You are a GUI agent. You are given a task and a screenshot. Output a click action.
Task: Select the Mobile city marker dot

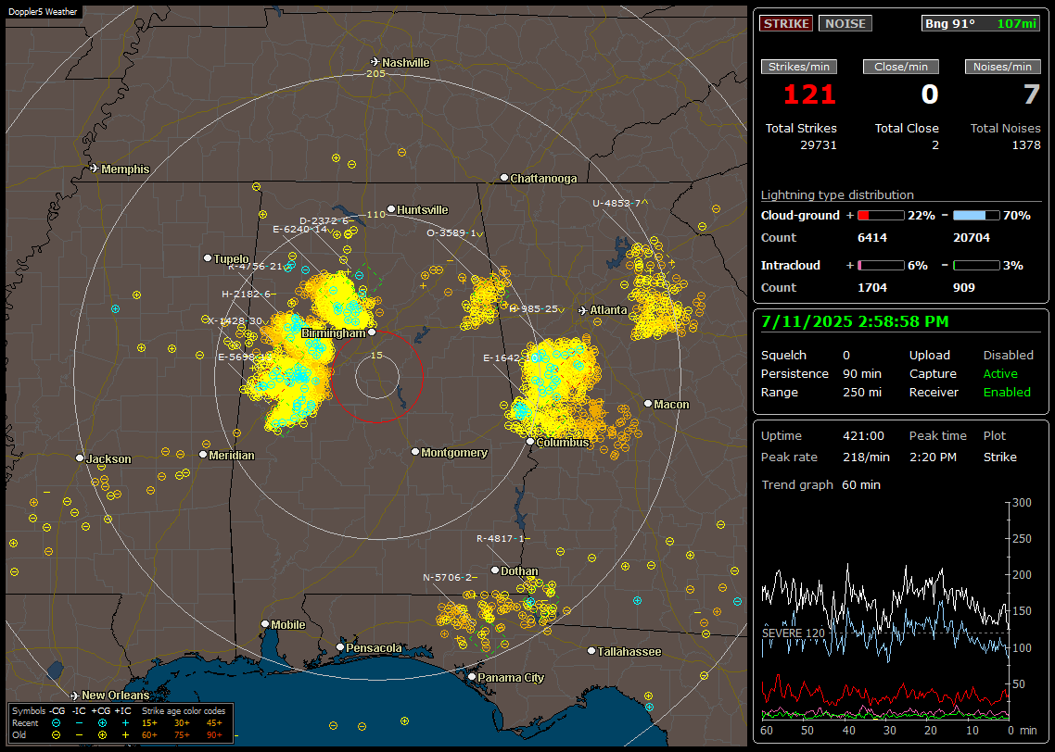(265, 623)
